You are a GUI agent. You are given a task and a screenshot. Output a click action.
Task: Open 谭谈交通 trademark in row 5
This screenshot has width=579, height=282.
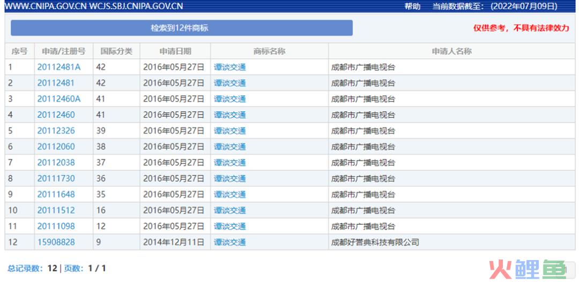(229, 131)
